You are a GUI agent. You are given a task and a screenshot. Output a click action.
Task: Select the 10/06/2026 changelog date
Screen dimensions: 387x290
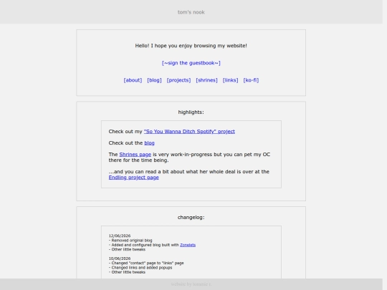(x=120, y=258)
